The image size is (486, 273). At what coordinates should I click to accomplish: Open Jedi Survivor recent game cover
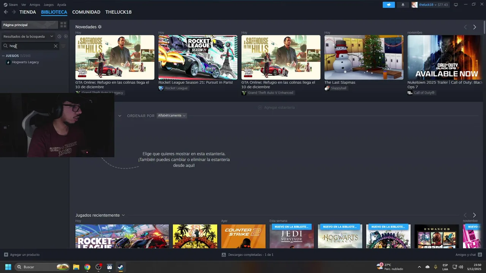coord(292,236)
